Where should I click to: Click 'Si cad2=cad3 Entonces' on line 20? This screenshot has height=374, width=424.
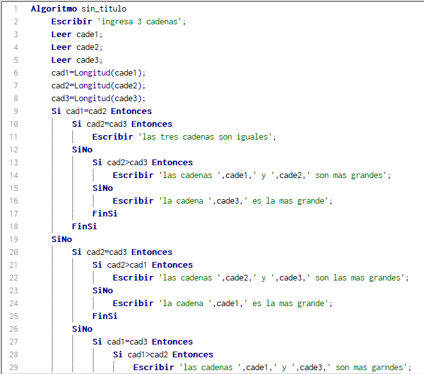click(x=122, y=252)
